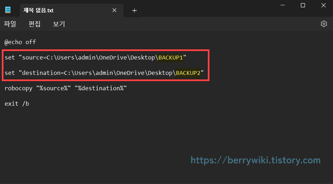Screen dimensions: 333x184
Task: Close the Notepad window
Action: click(x=323, y=5)
